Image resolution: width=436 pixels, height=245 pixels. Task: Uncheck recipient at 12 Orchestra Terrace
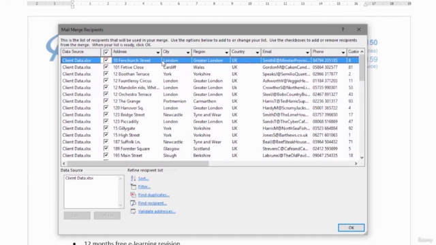point(106,94)
